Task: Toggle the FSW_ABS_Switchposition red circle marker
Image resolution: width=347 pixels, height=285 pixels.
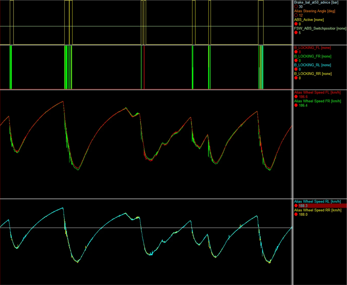Action: point(296,33)
